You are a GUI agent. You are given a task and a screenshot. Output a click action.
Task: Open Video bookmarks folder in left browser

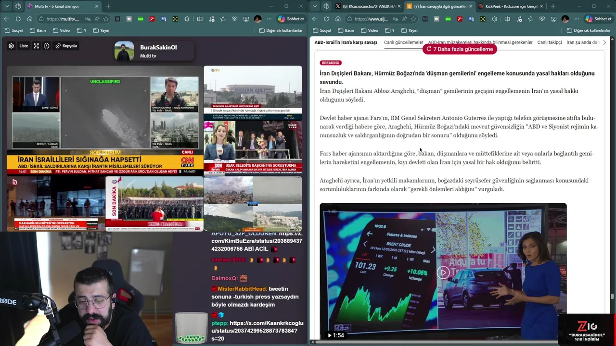(x=62, y=30)
